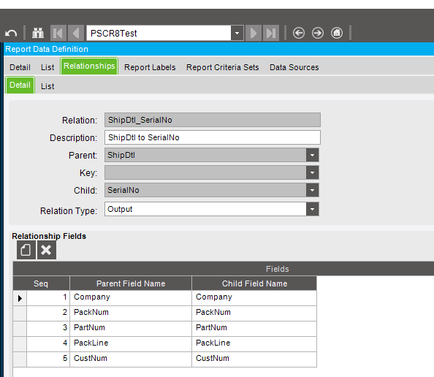Open the Relation Type dropdown arrow
The height and width of the screenshot is (377, 434).
pyautogui.click(x=312, y=209)
